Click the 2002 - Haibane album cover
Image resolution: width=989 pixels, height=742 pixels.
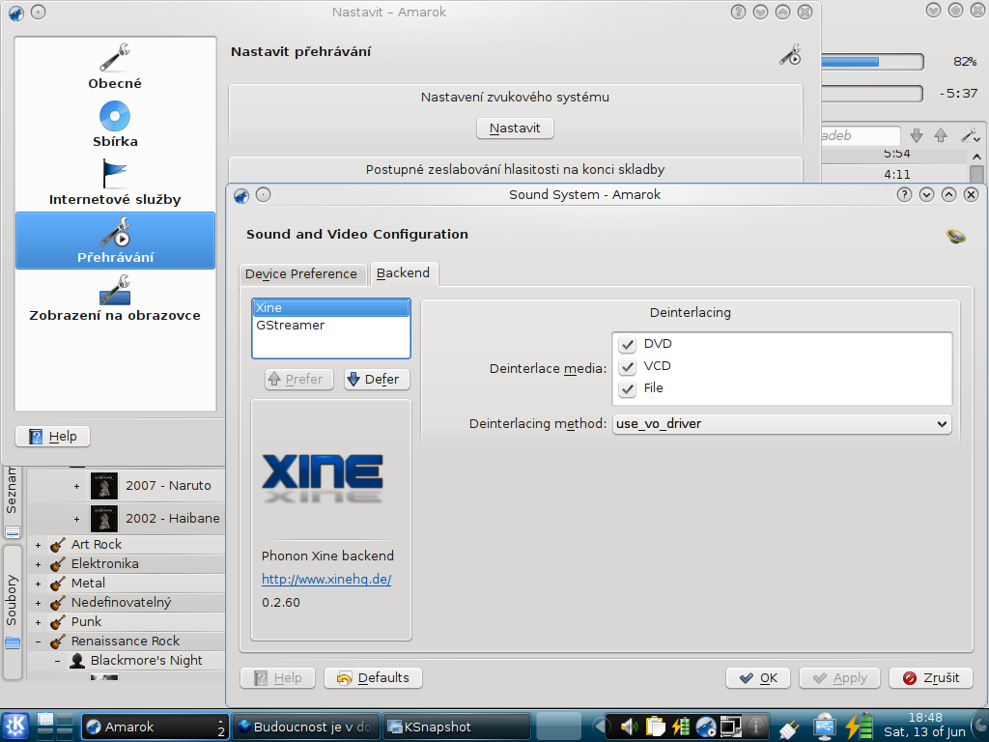point(104,519)
